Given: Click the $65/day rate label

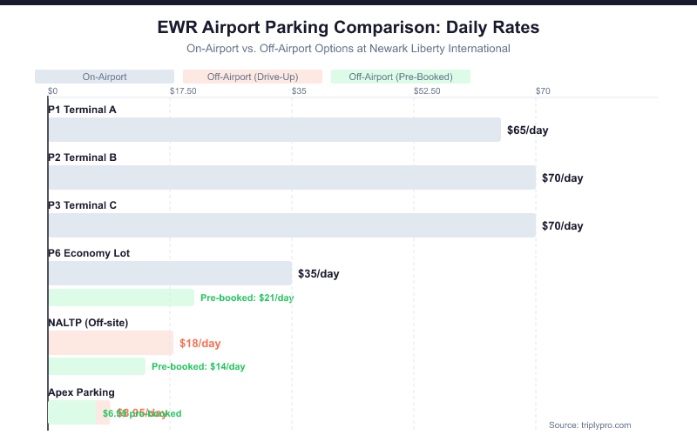Looking at the screenshot, I should point(527,130).
